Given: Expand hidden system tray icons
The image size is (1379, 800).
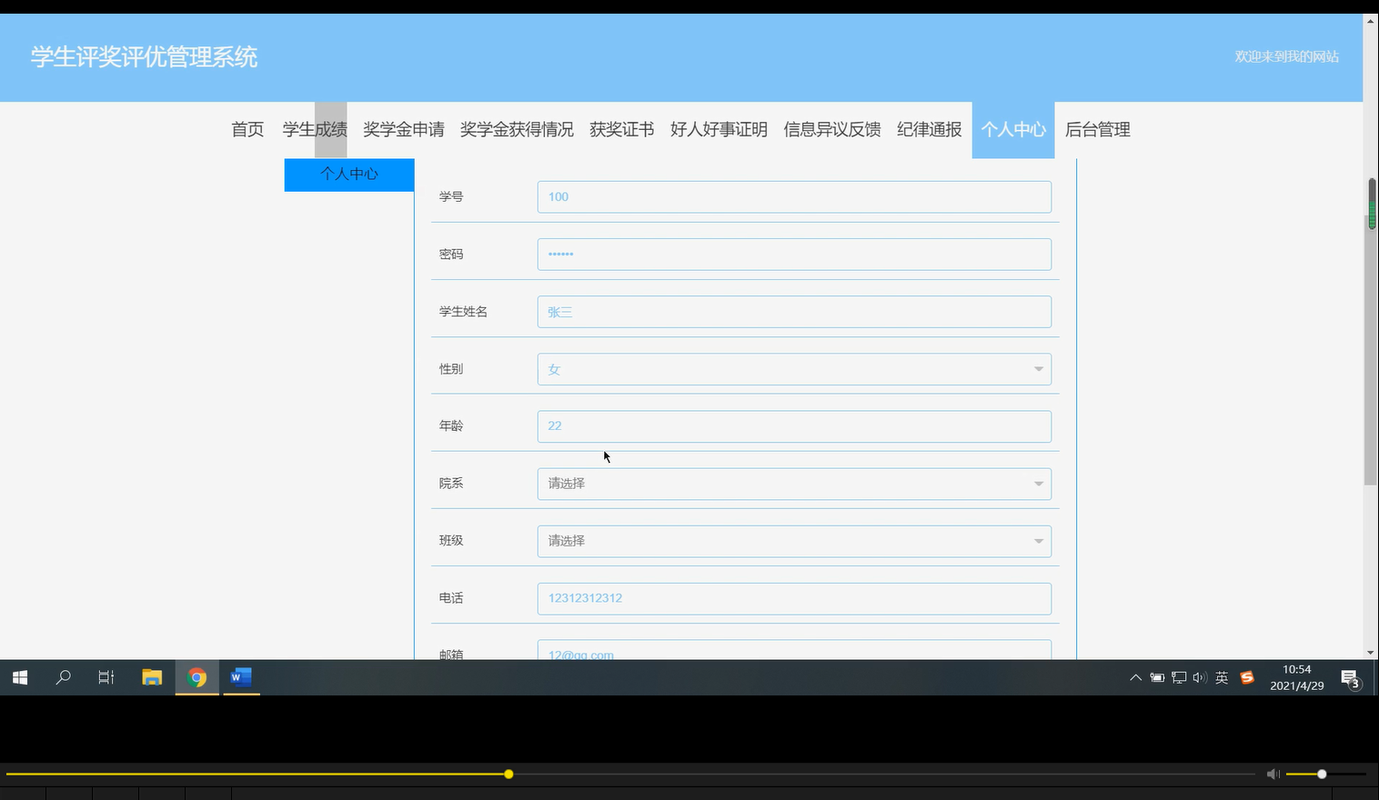Looking at the screenshot, I should coord(1135,677).
